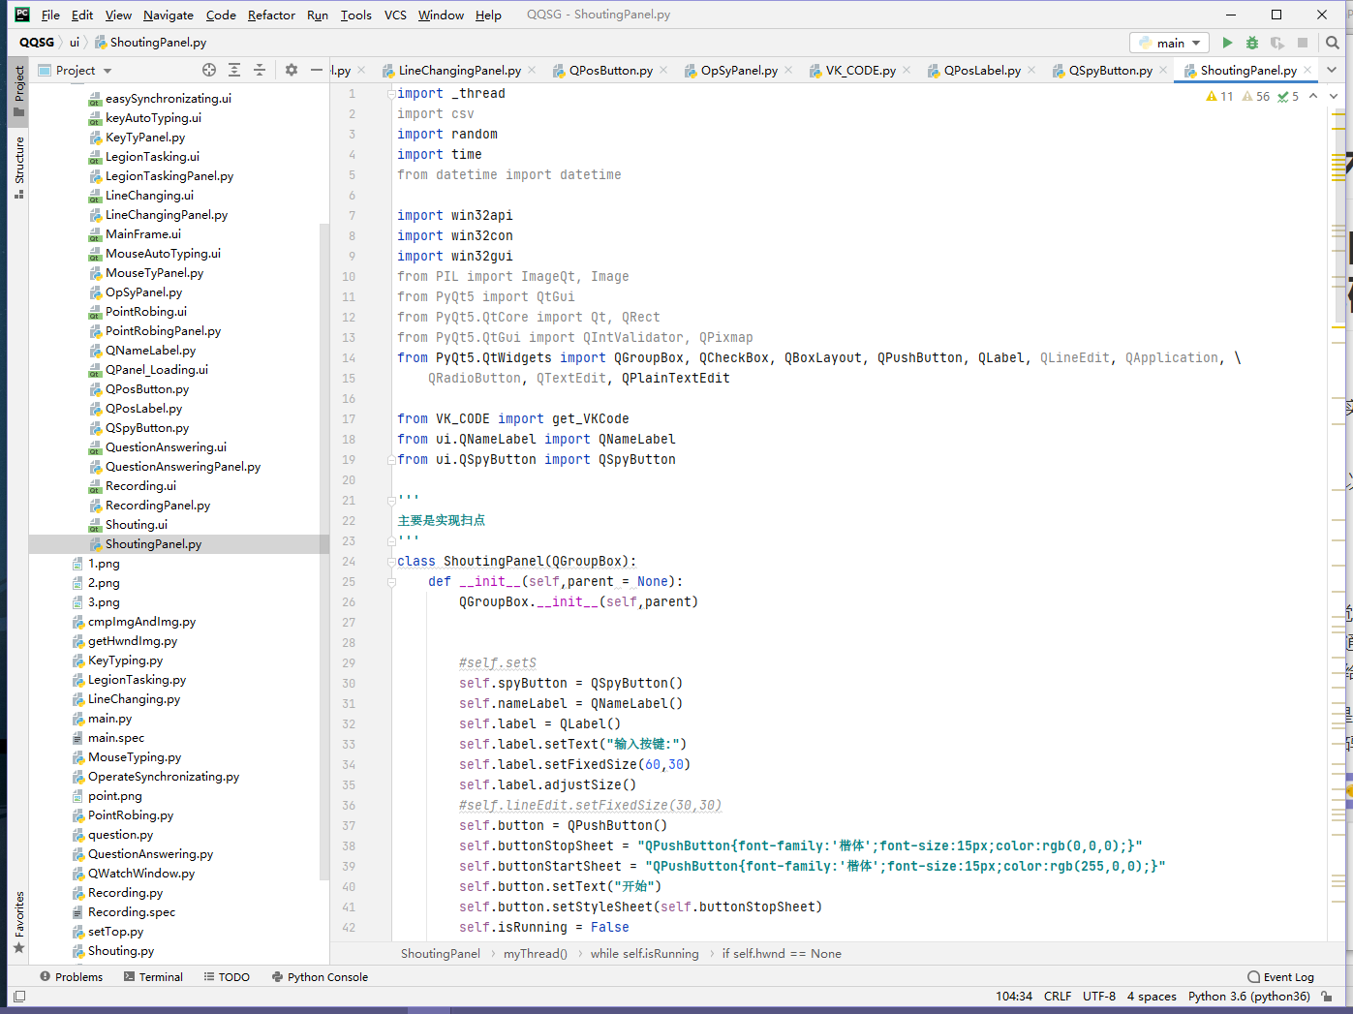Click the Project tree vertical scrollbar
This screenshot has width=1353, height=1014.
coord(324,552)
